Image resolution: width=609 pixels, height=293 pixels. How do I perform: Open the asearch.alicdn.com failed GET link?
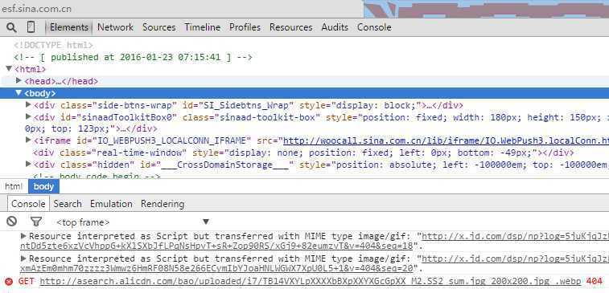tap(311, 282)
